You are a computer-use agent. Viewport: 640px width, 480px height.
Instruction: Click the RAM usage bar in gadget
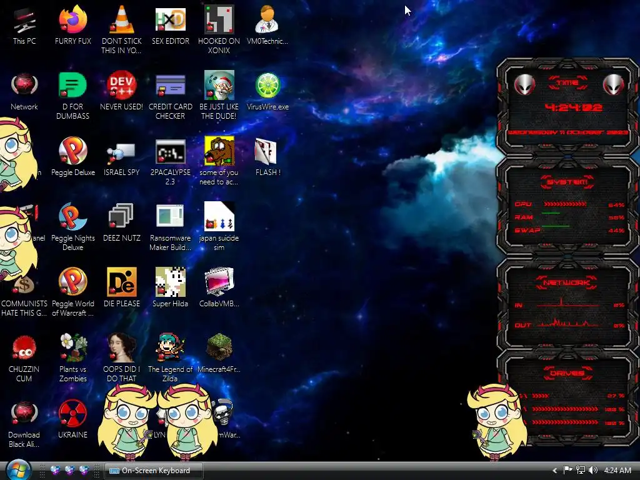coord(551,213)
